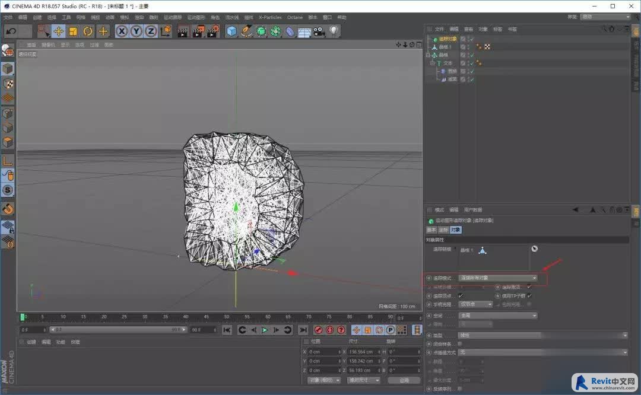Toggle the use TP subgroups checkbox
641x395 pixels.
529,296
